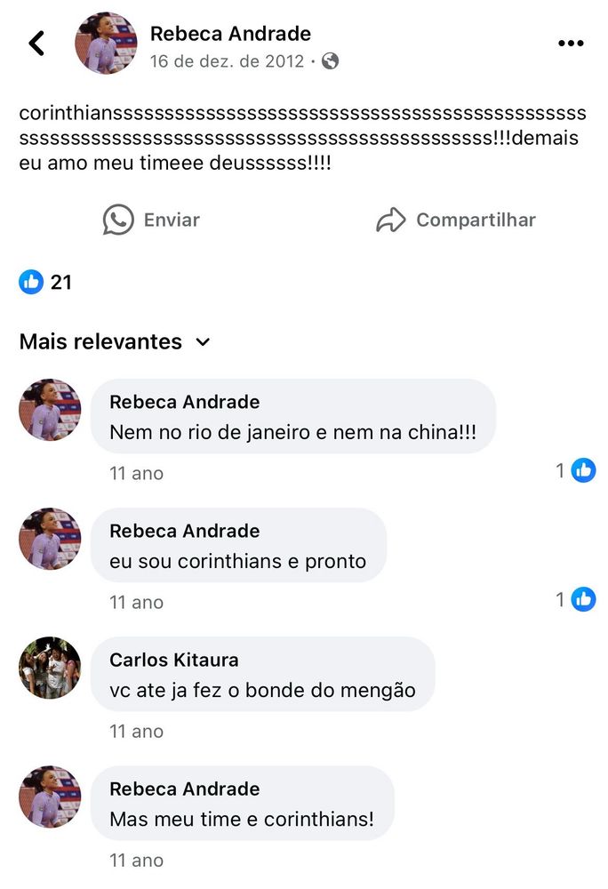Open avatar beside 'Mas meu time e corinthians!' comment
This screenshot has width=608, height=889.
(x=50, y=797)
